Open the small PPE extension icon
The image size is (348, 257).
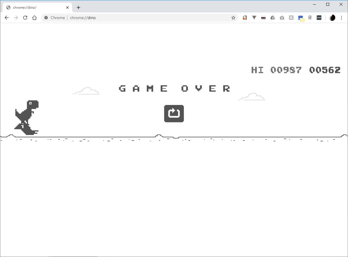(310, 18)
